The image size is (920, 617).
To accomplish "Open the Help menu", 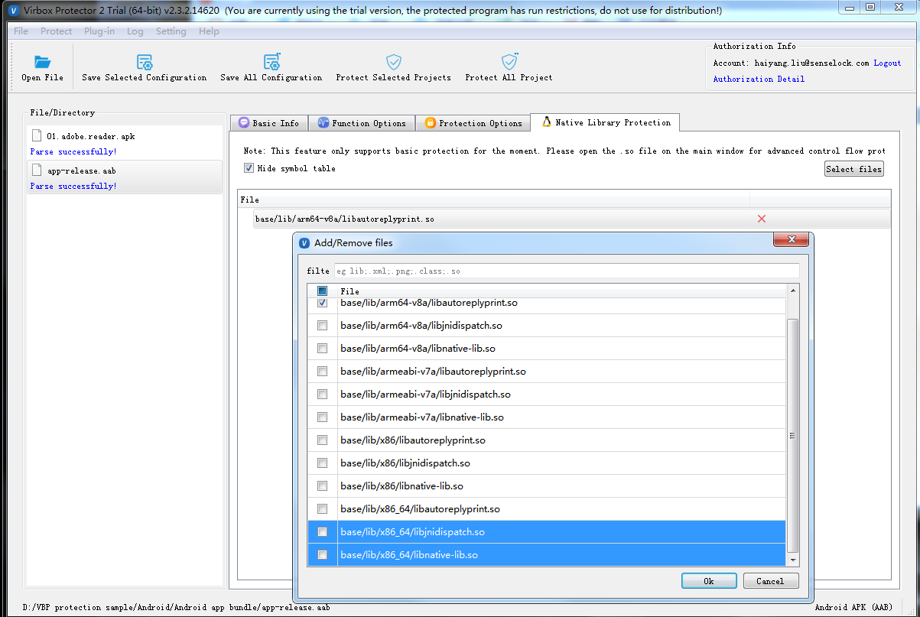I will click(209, 31).
